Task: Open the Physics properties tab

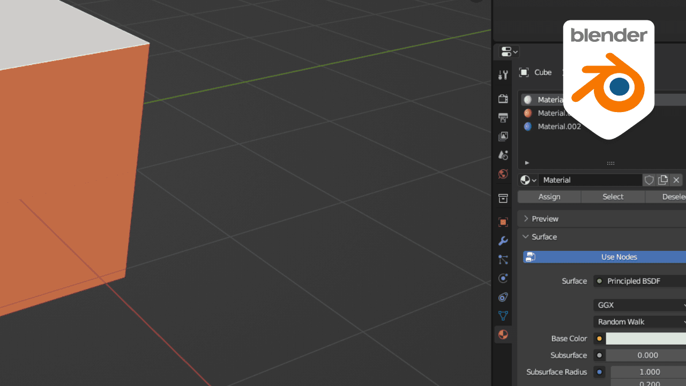Action: 503,278
